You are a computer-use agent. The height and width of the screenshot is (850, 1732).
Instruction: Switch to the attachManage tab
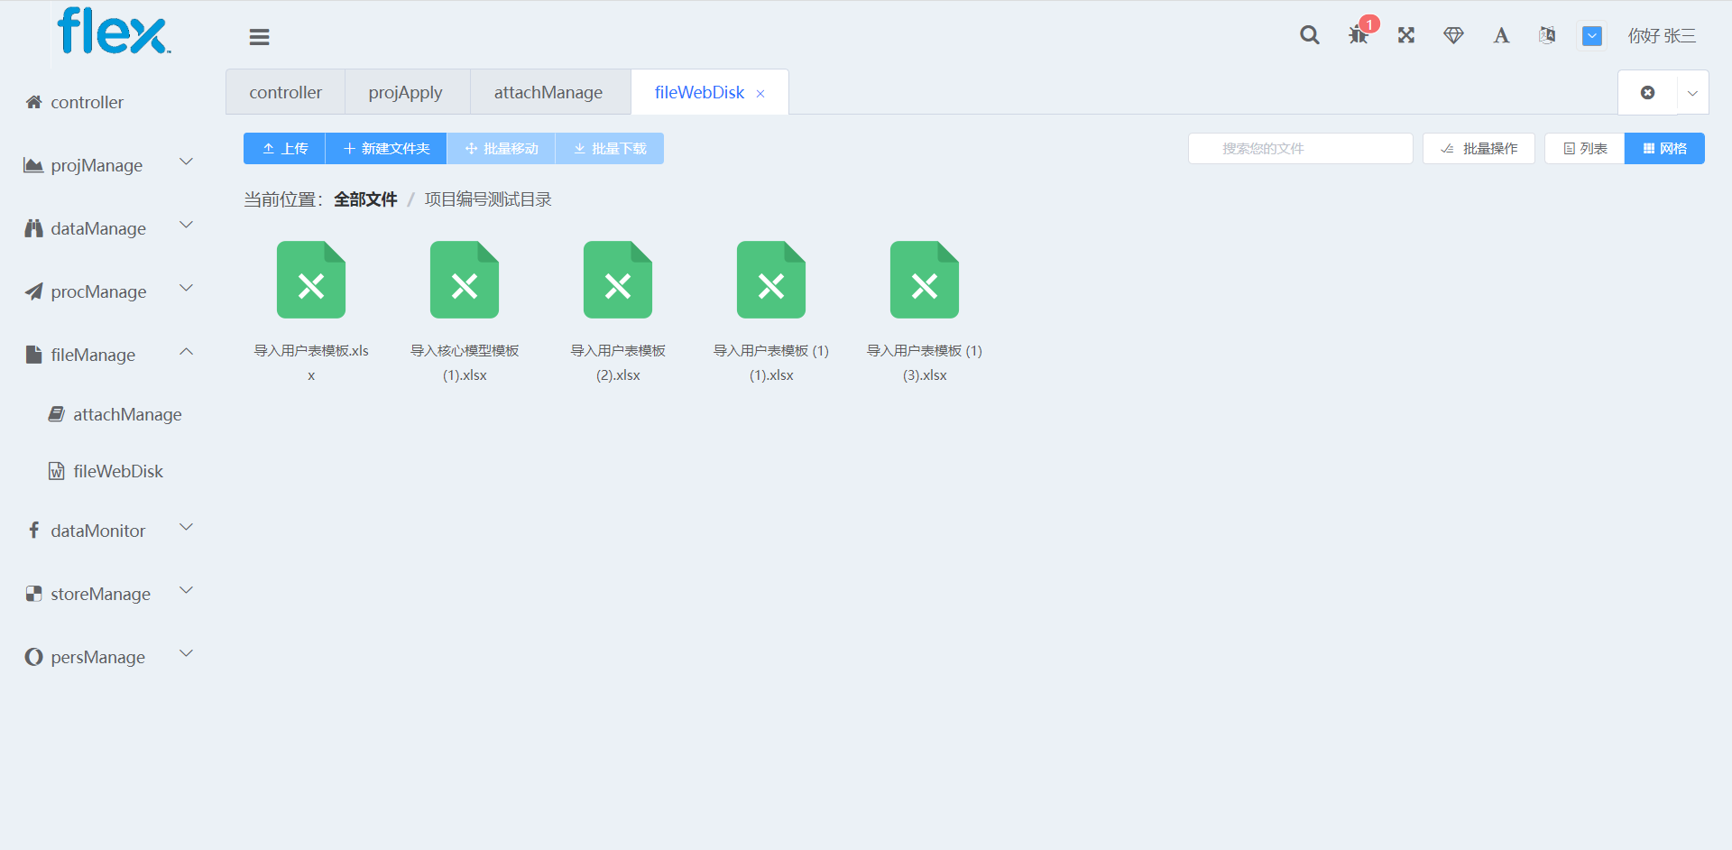(x=548, y=92)
